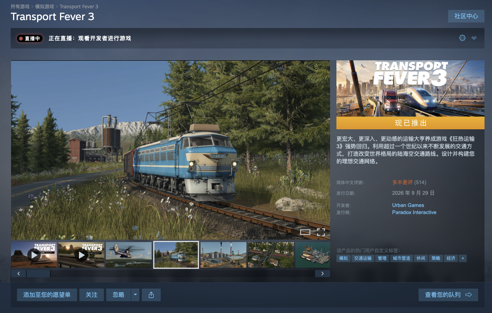Image resolution: width=492 pixels, height=313 pixels.
Task: Play the second trailer thumbnail with sunset train
Action: point(81,255)
